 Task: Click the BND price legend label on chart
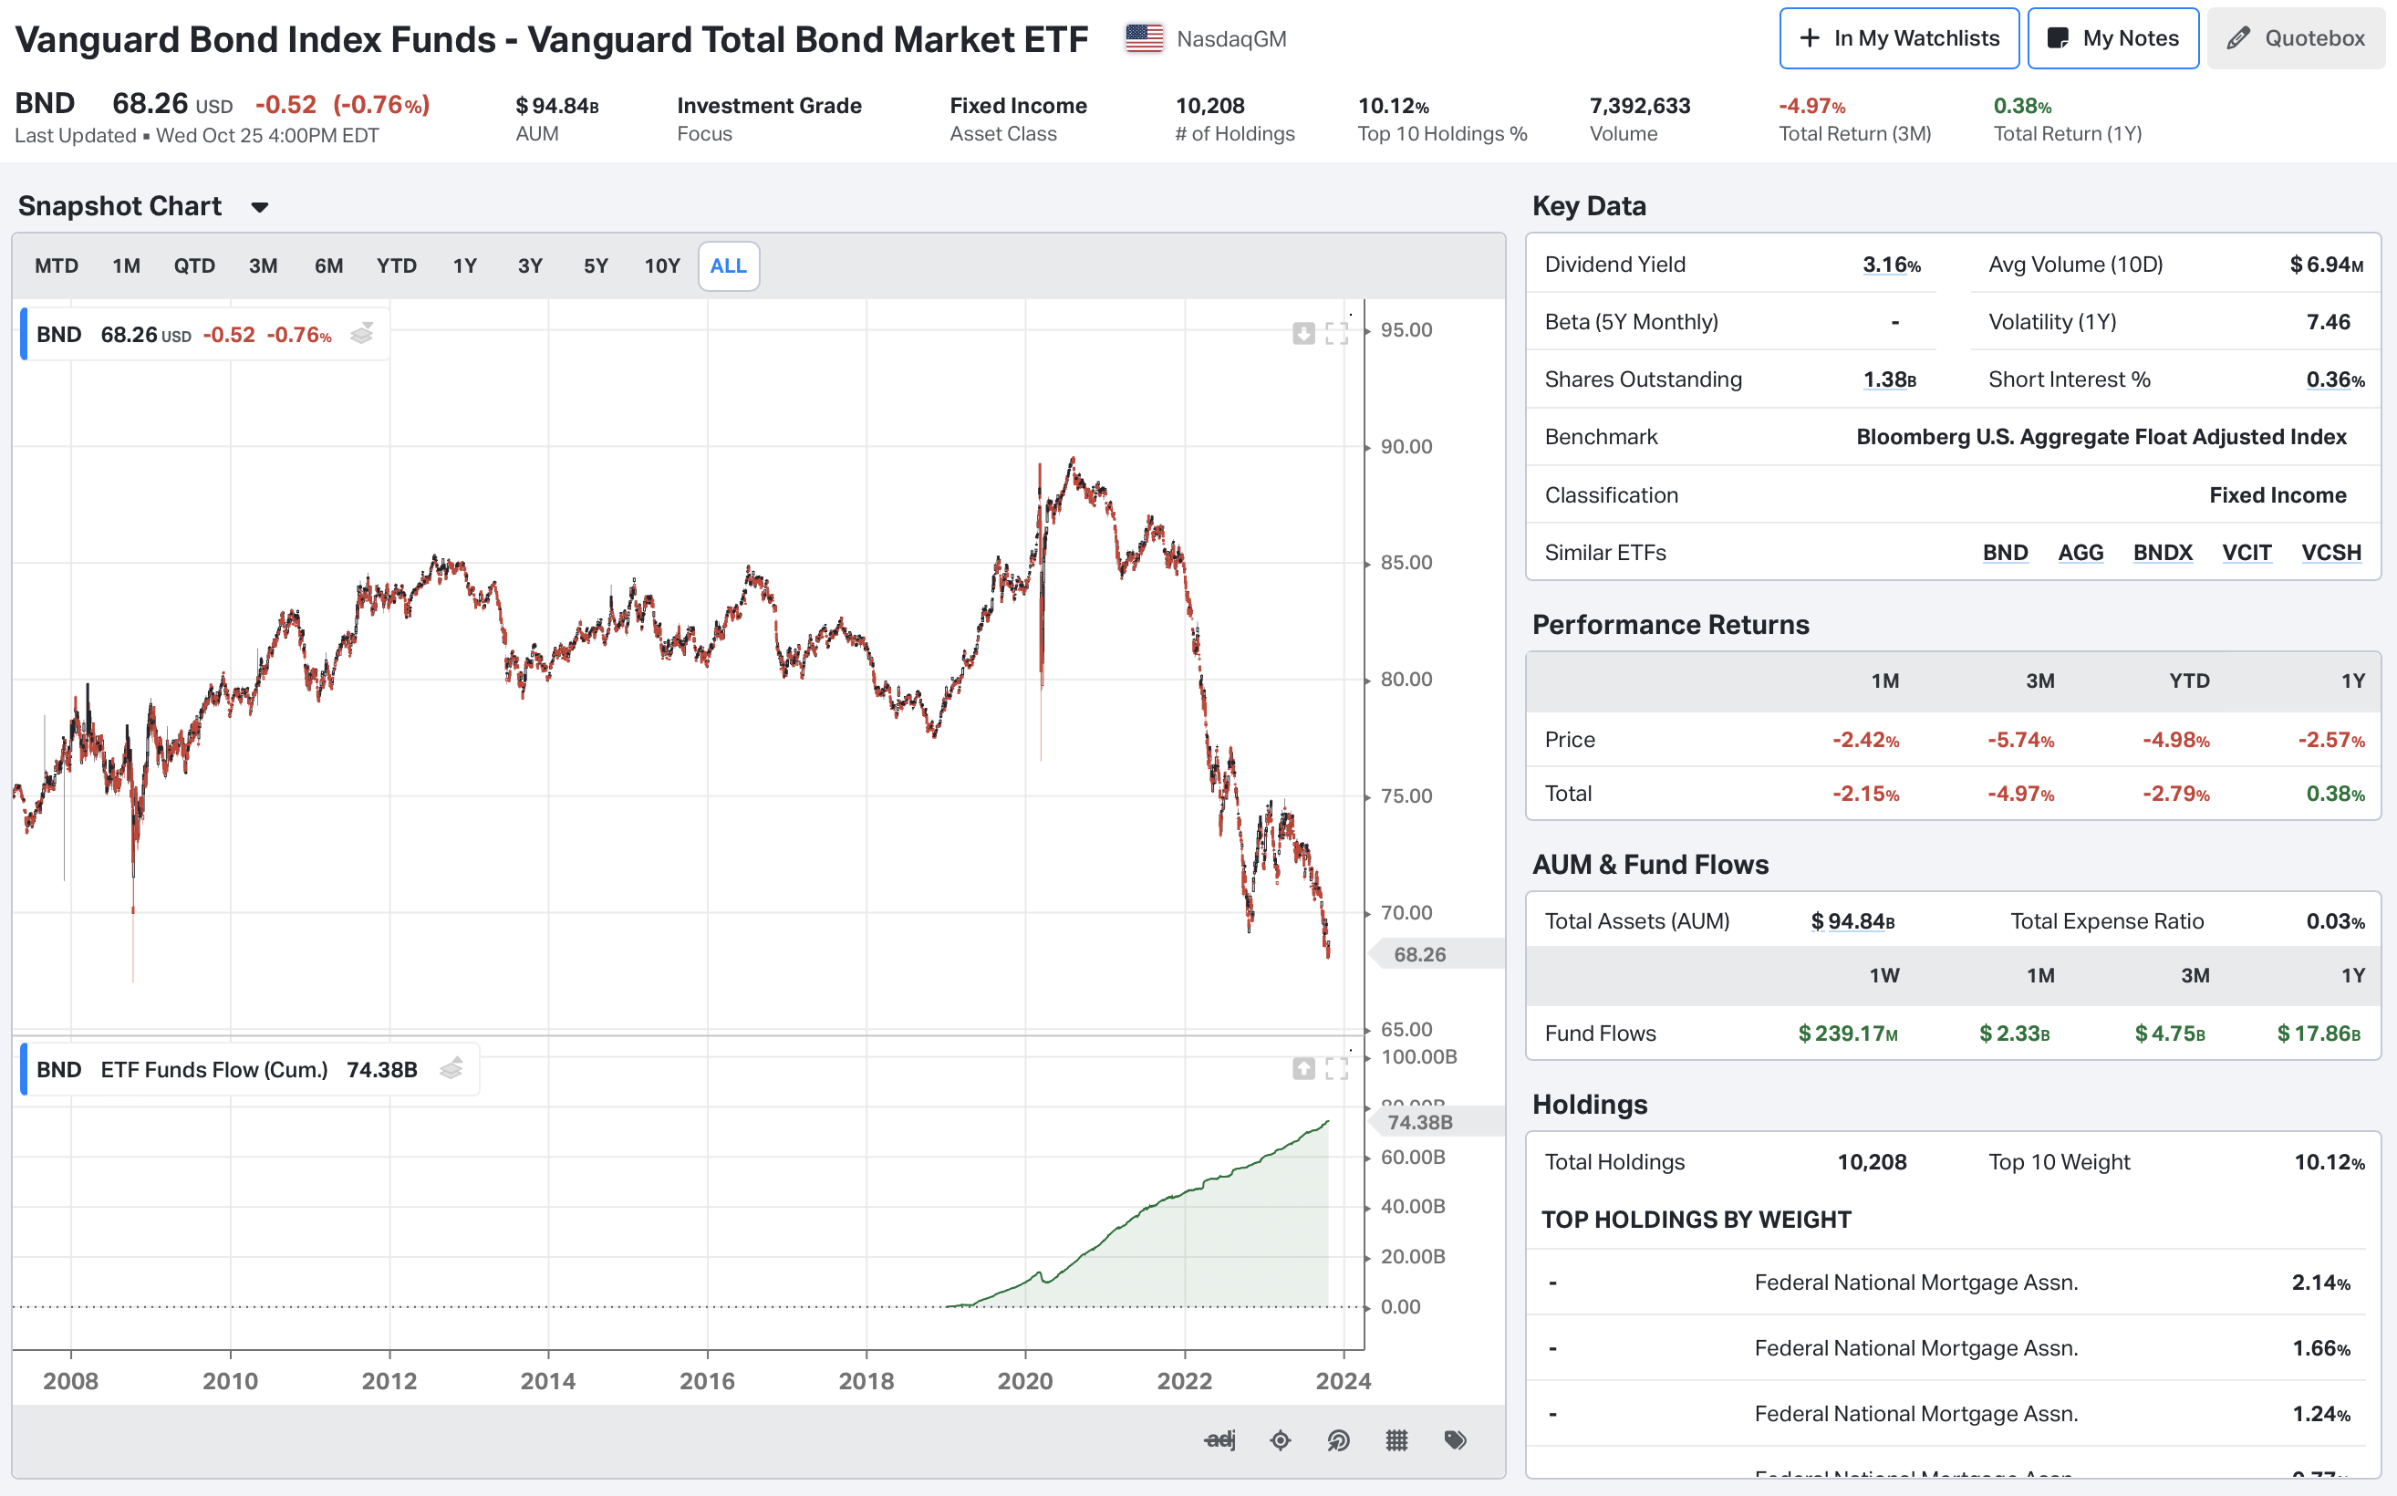(58, 335)
